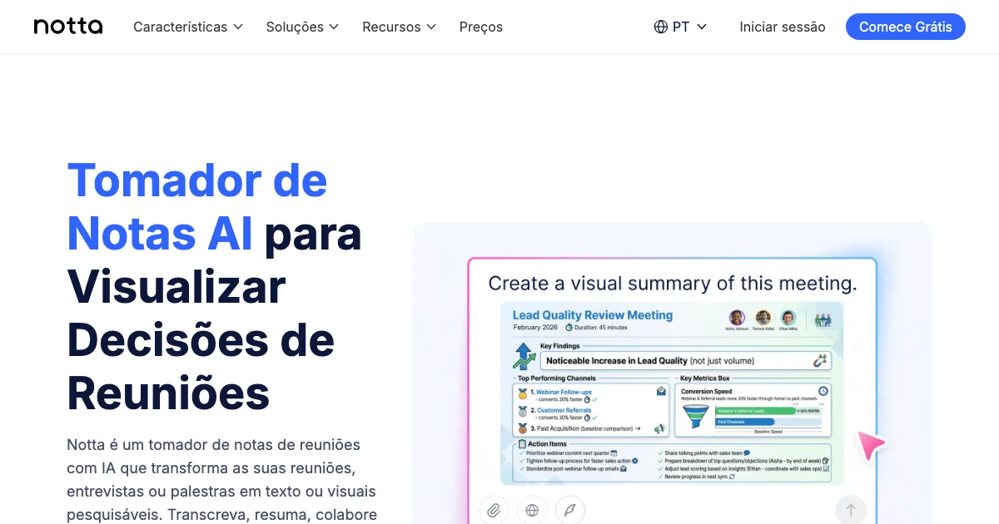Screen dimensions: 999x524
Task: Click the green growth arrow beside Key Findings
Action: [x=524, y=357]
